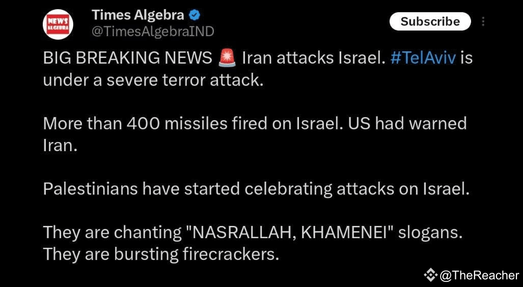Click the @TheReacher watermark text
This screenshot has height=287, width=523.
click(480, 275)
